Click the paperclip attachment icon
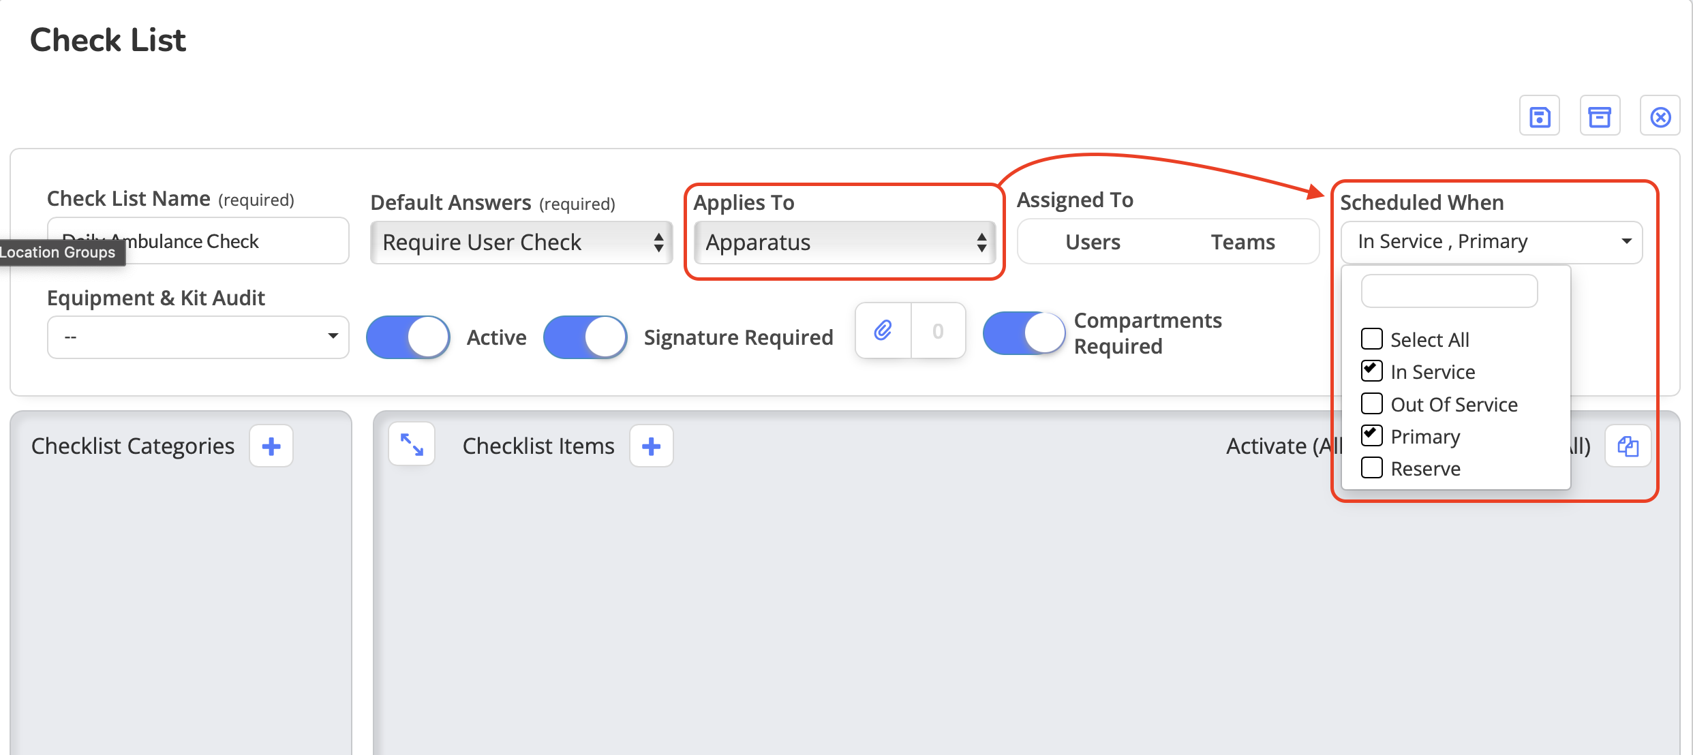 pyautogui.click(x=883, y=331)
